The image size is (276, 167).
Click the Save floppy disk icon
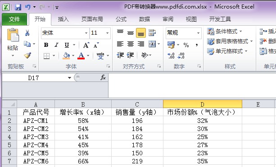click(18, 7)
